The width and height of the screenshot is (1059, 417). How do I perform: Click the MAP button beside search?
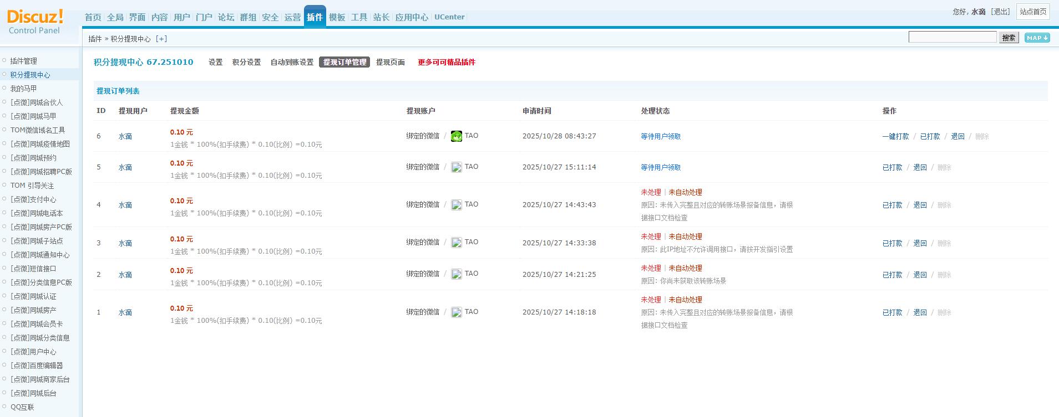point(1037,38)
